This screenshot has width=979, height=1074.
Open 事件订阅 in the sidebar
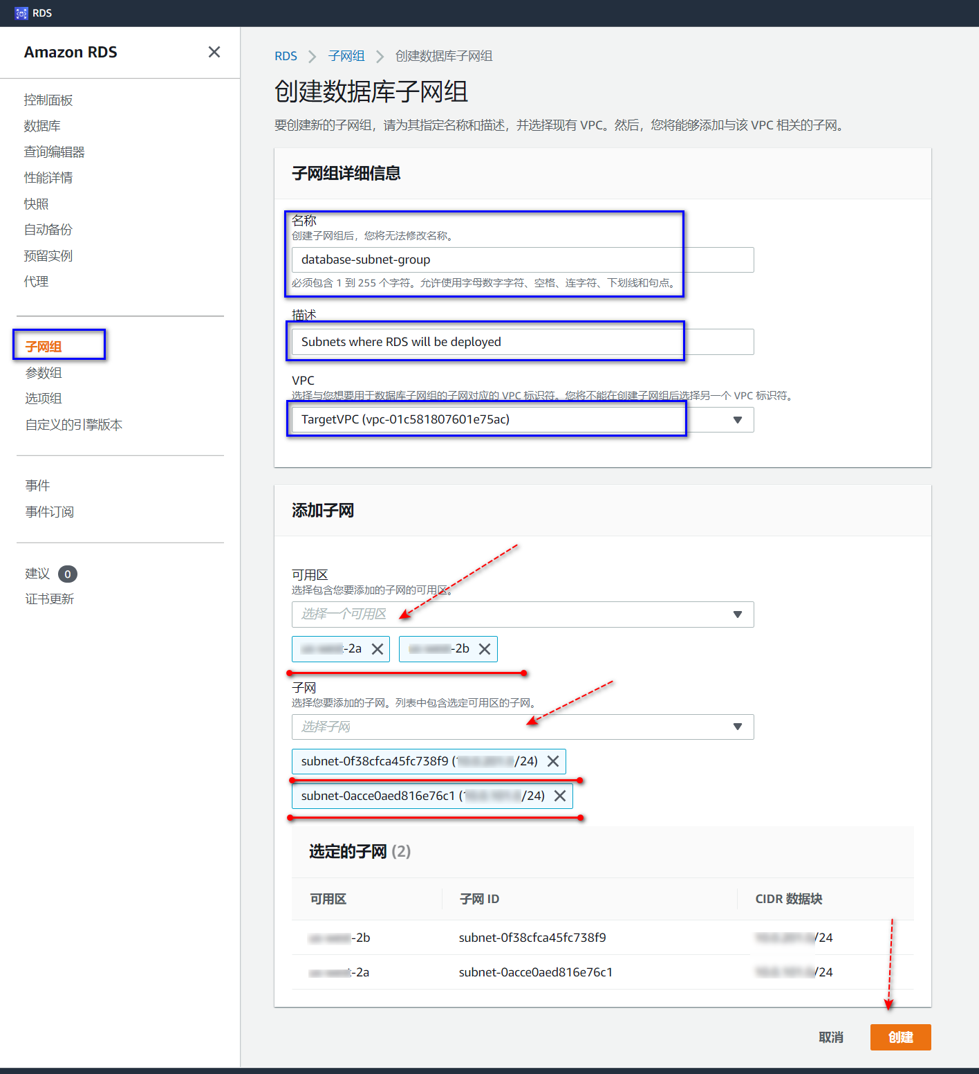tap(50, 512)
